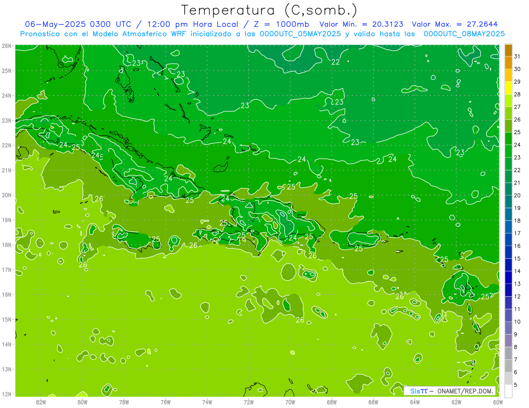Click the yellow swatch between 28 and 29

click(508, 88)
